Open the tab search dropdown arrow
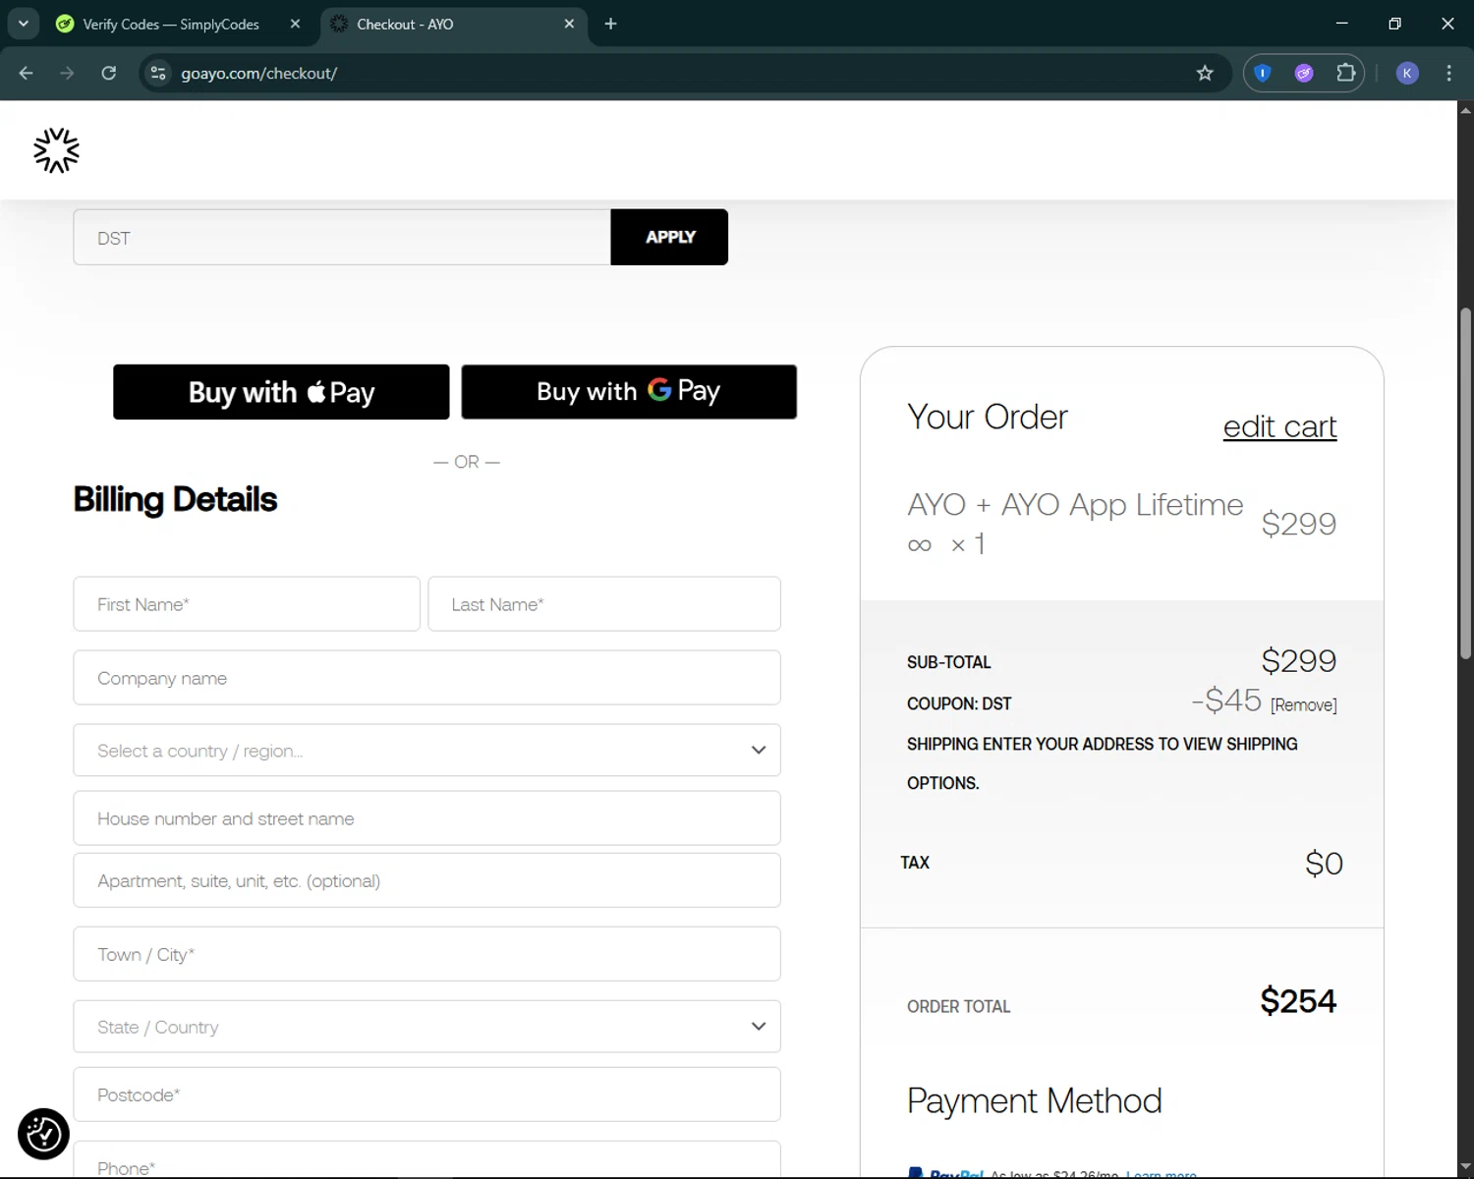The image size is (1474, 1179). (x=24, y=24)
